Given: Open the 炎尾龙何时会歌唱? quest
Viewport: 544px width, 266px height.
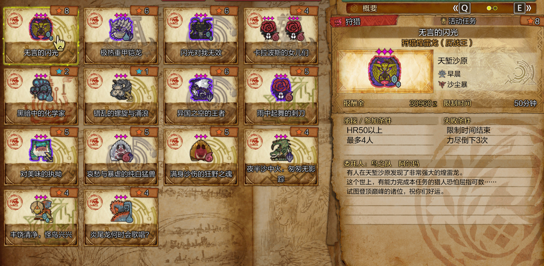Looking at the screenshot, I should (121, 218).
